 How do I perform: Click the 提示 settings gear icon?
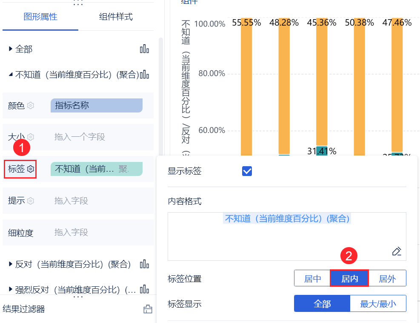pos(31,201)
